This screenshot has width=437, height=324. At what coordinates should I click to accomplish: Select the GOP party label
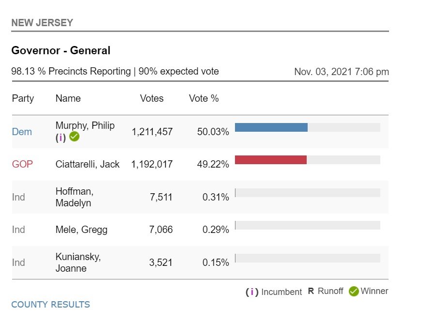[22, 164]
